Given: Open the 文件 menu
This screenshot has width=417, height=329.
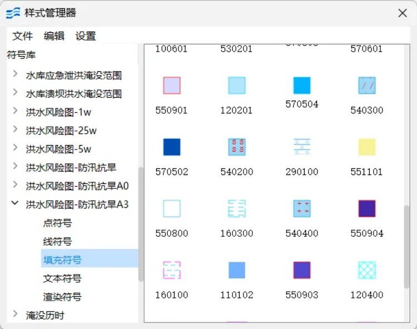Looking at the screenshot, I should click(23, 36).
